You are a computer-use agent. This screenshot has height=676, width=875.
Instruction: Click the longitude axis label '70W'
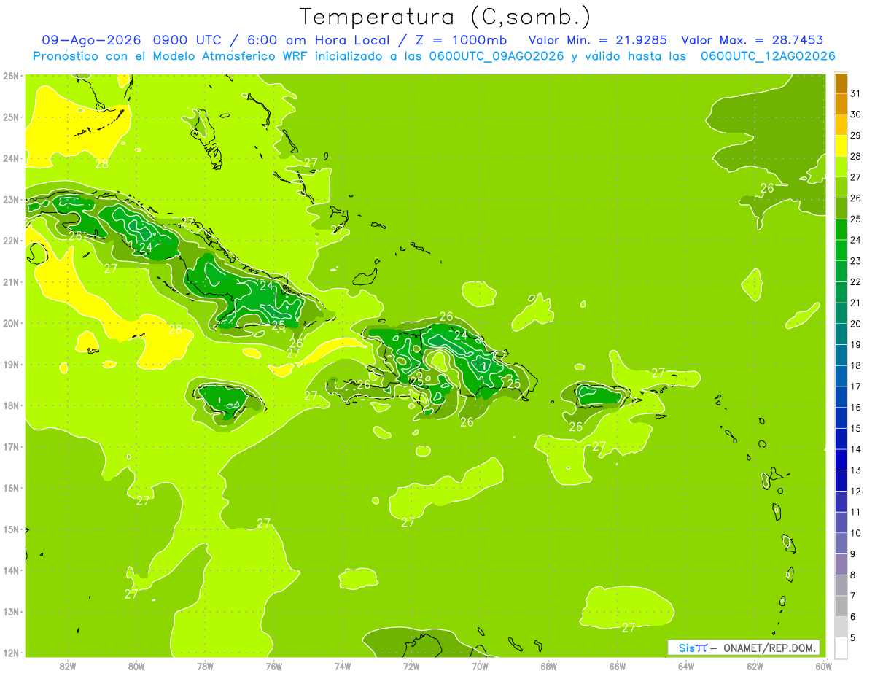480,666
